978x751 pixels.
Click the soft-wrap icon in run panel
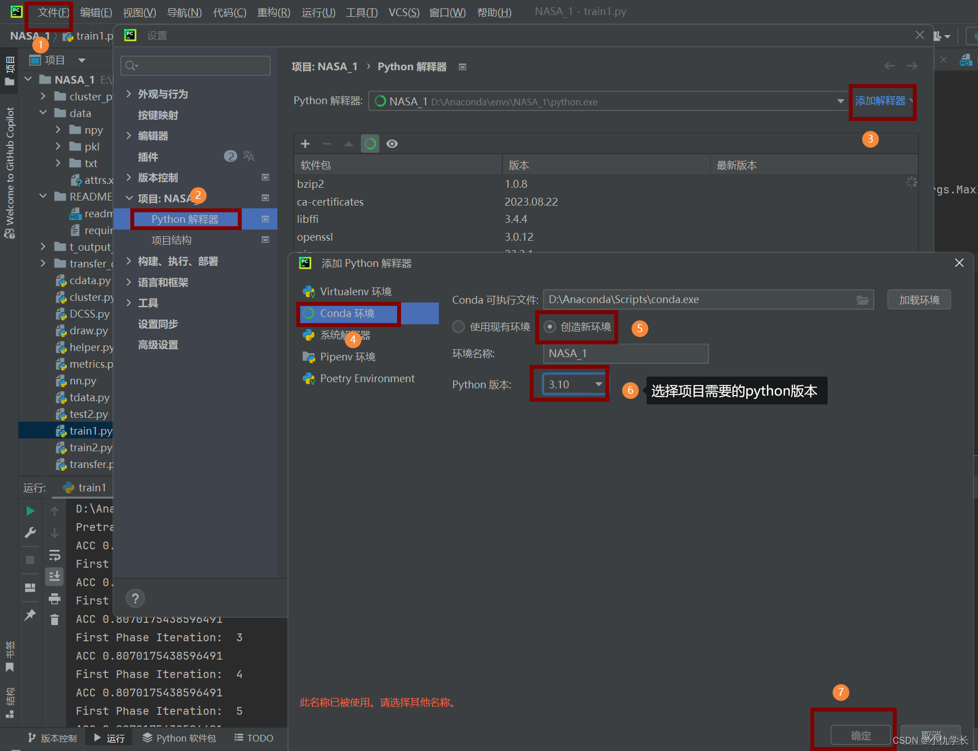[55, 555]
